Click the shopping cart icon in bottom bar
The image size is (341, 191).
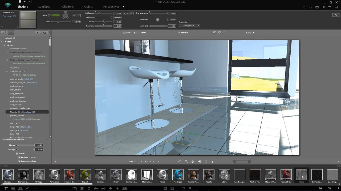330,188
